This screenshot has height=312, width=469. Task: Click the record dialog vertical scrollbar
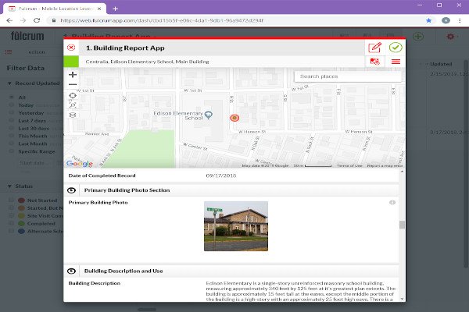(403, 225)
